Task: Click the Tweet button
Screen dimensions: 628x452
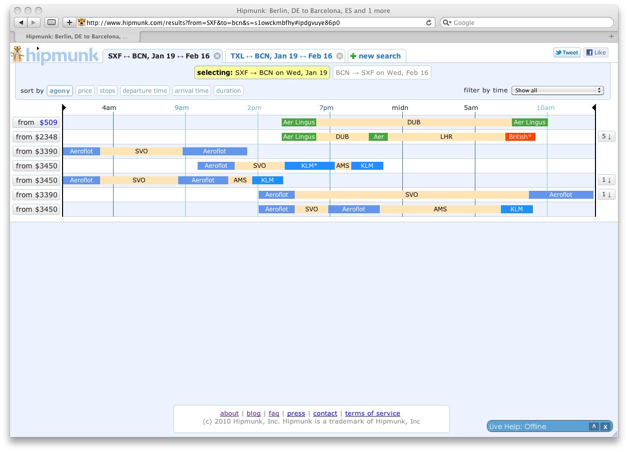Action: tap(566, 52)
